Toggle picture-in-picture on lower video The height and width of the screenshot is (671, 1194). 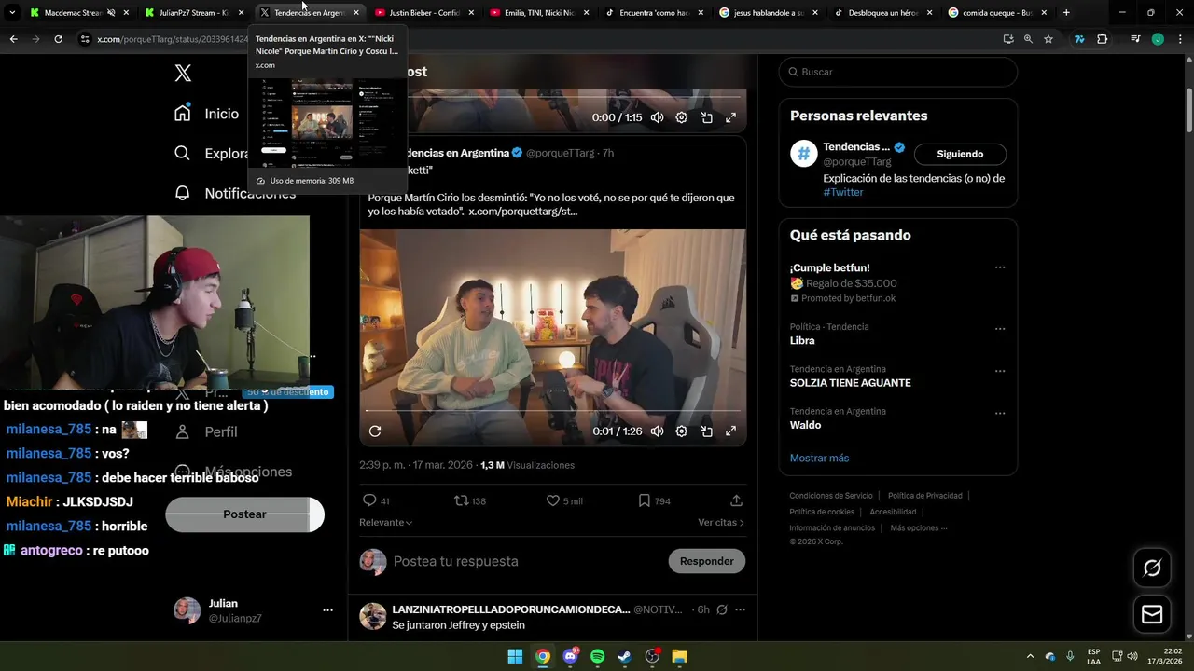tap(706, 431)
